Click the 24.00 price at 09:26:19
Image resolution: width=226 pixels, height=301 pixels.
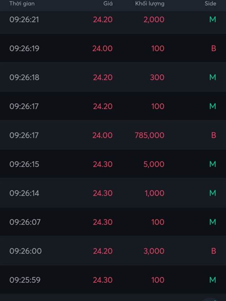click(x=102, y=49)
